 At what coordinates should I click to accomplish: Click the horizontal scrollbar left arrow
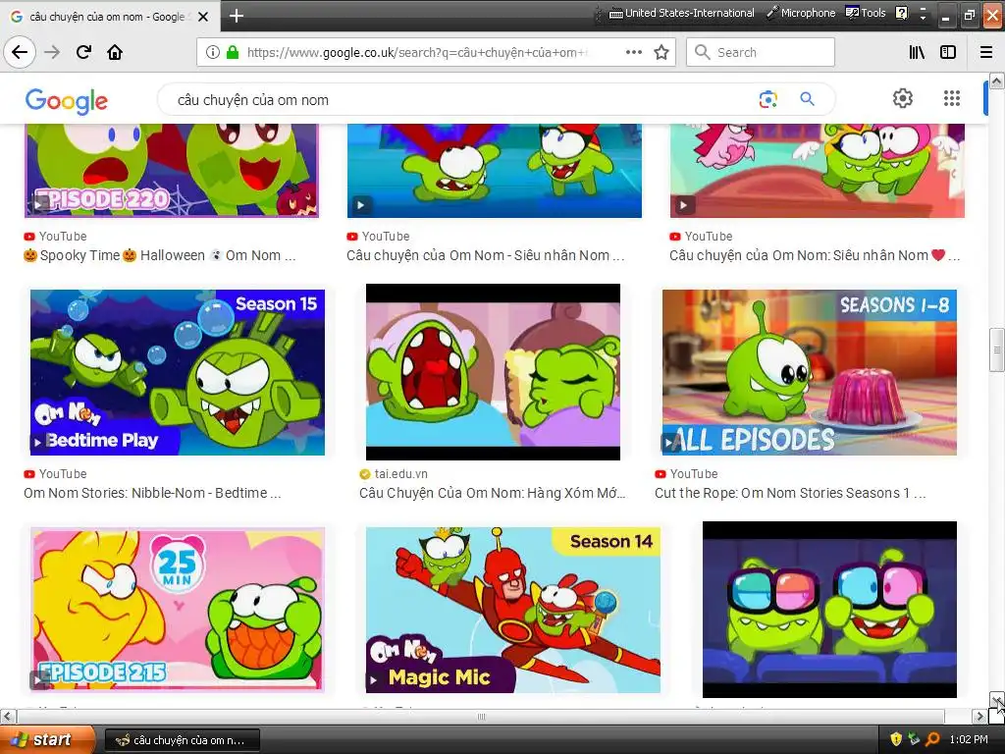[8, 716]
